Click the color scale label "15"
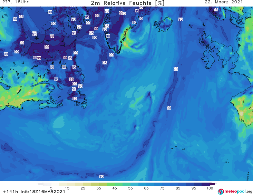This screenshot has width=253, height=195. pos(67,188)
